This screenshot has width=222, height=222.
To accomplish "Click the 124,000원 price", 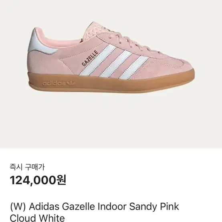I will (38, 180).
